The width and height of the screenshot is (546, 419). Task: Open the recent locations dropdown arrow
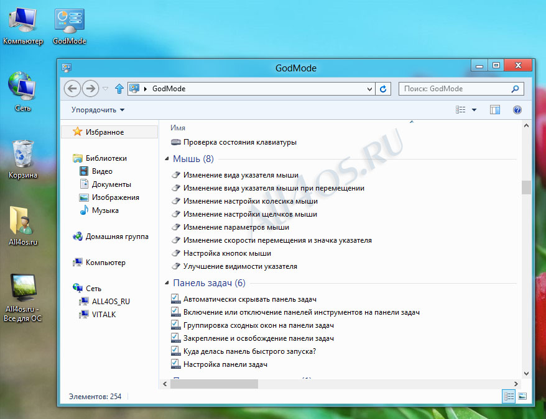[106, 89]
